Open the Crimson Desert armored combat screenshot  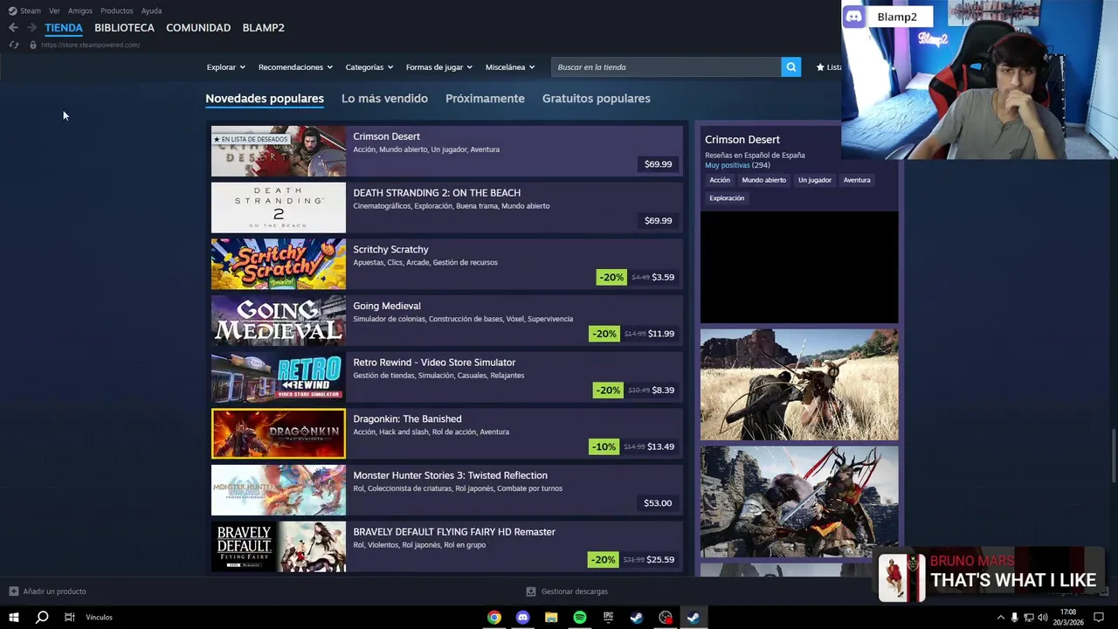pyautogui.click(x=799, y=502)
